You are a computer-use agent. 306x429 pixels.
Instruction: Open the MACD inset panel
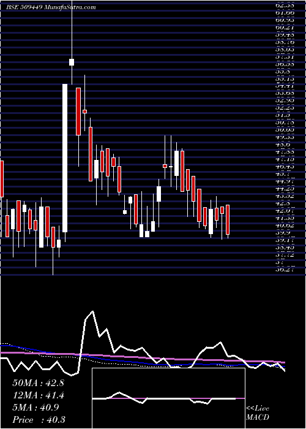point(168,398)
